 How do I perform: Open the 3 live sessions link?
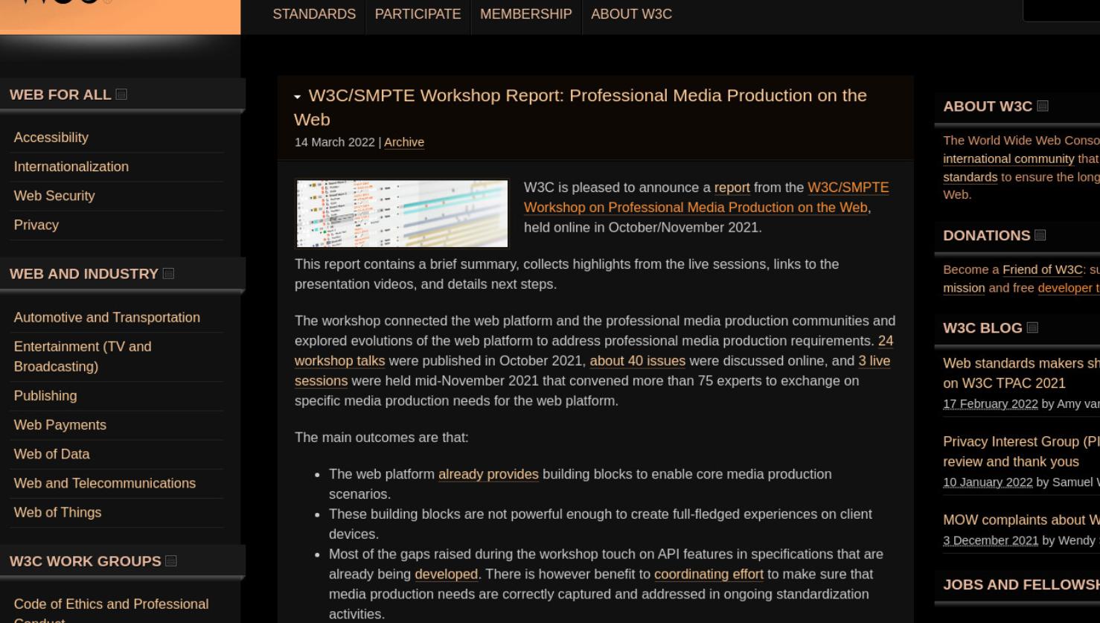592,371
